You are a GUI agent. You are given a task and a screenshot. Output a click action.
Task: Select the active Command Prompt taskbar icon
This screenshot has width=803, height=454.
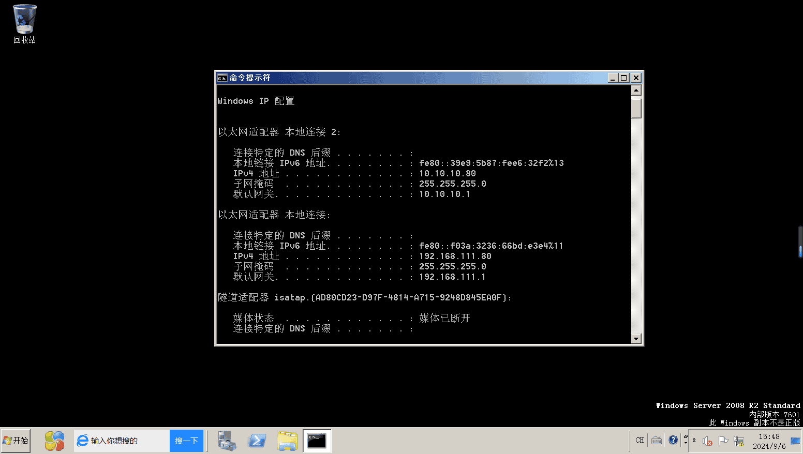click(x=317, y=440)
